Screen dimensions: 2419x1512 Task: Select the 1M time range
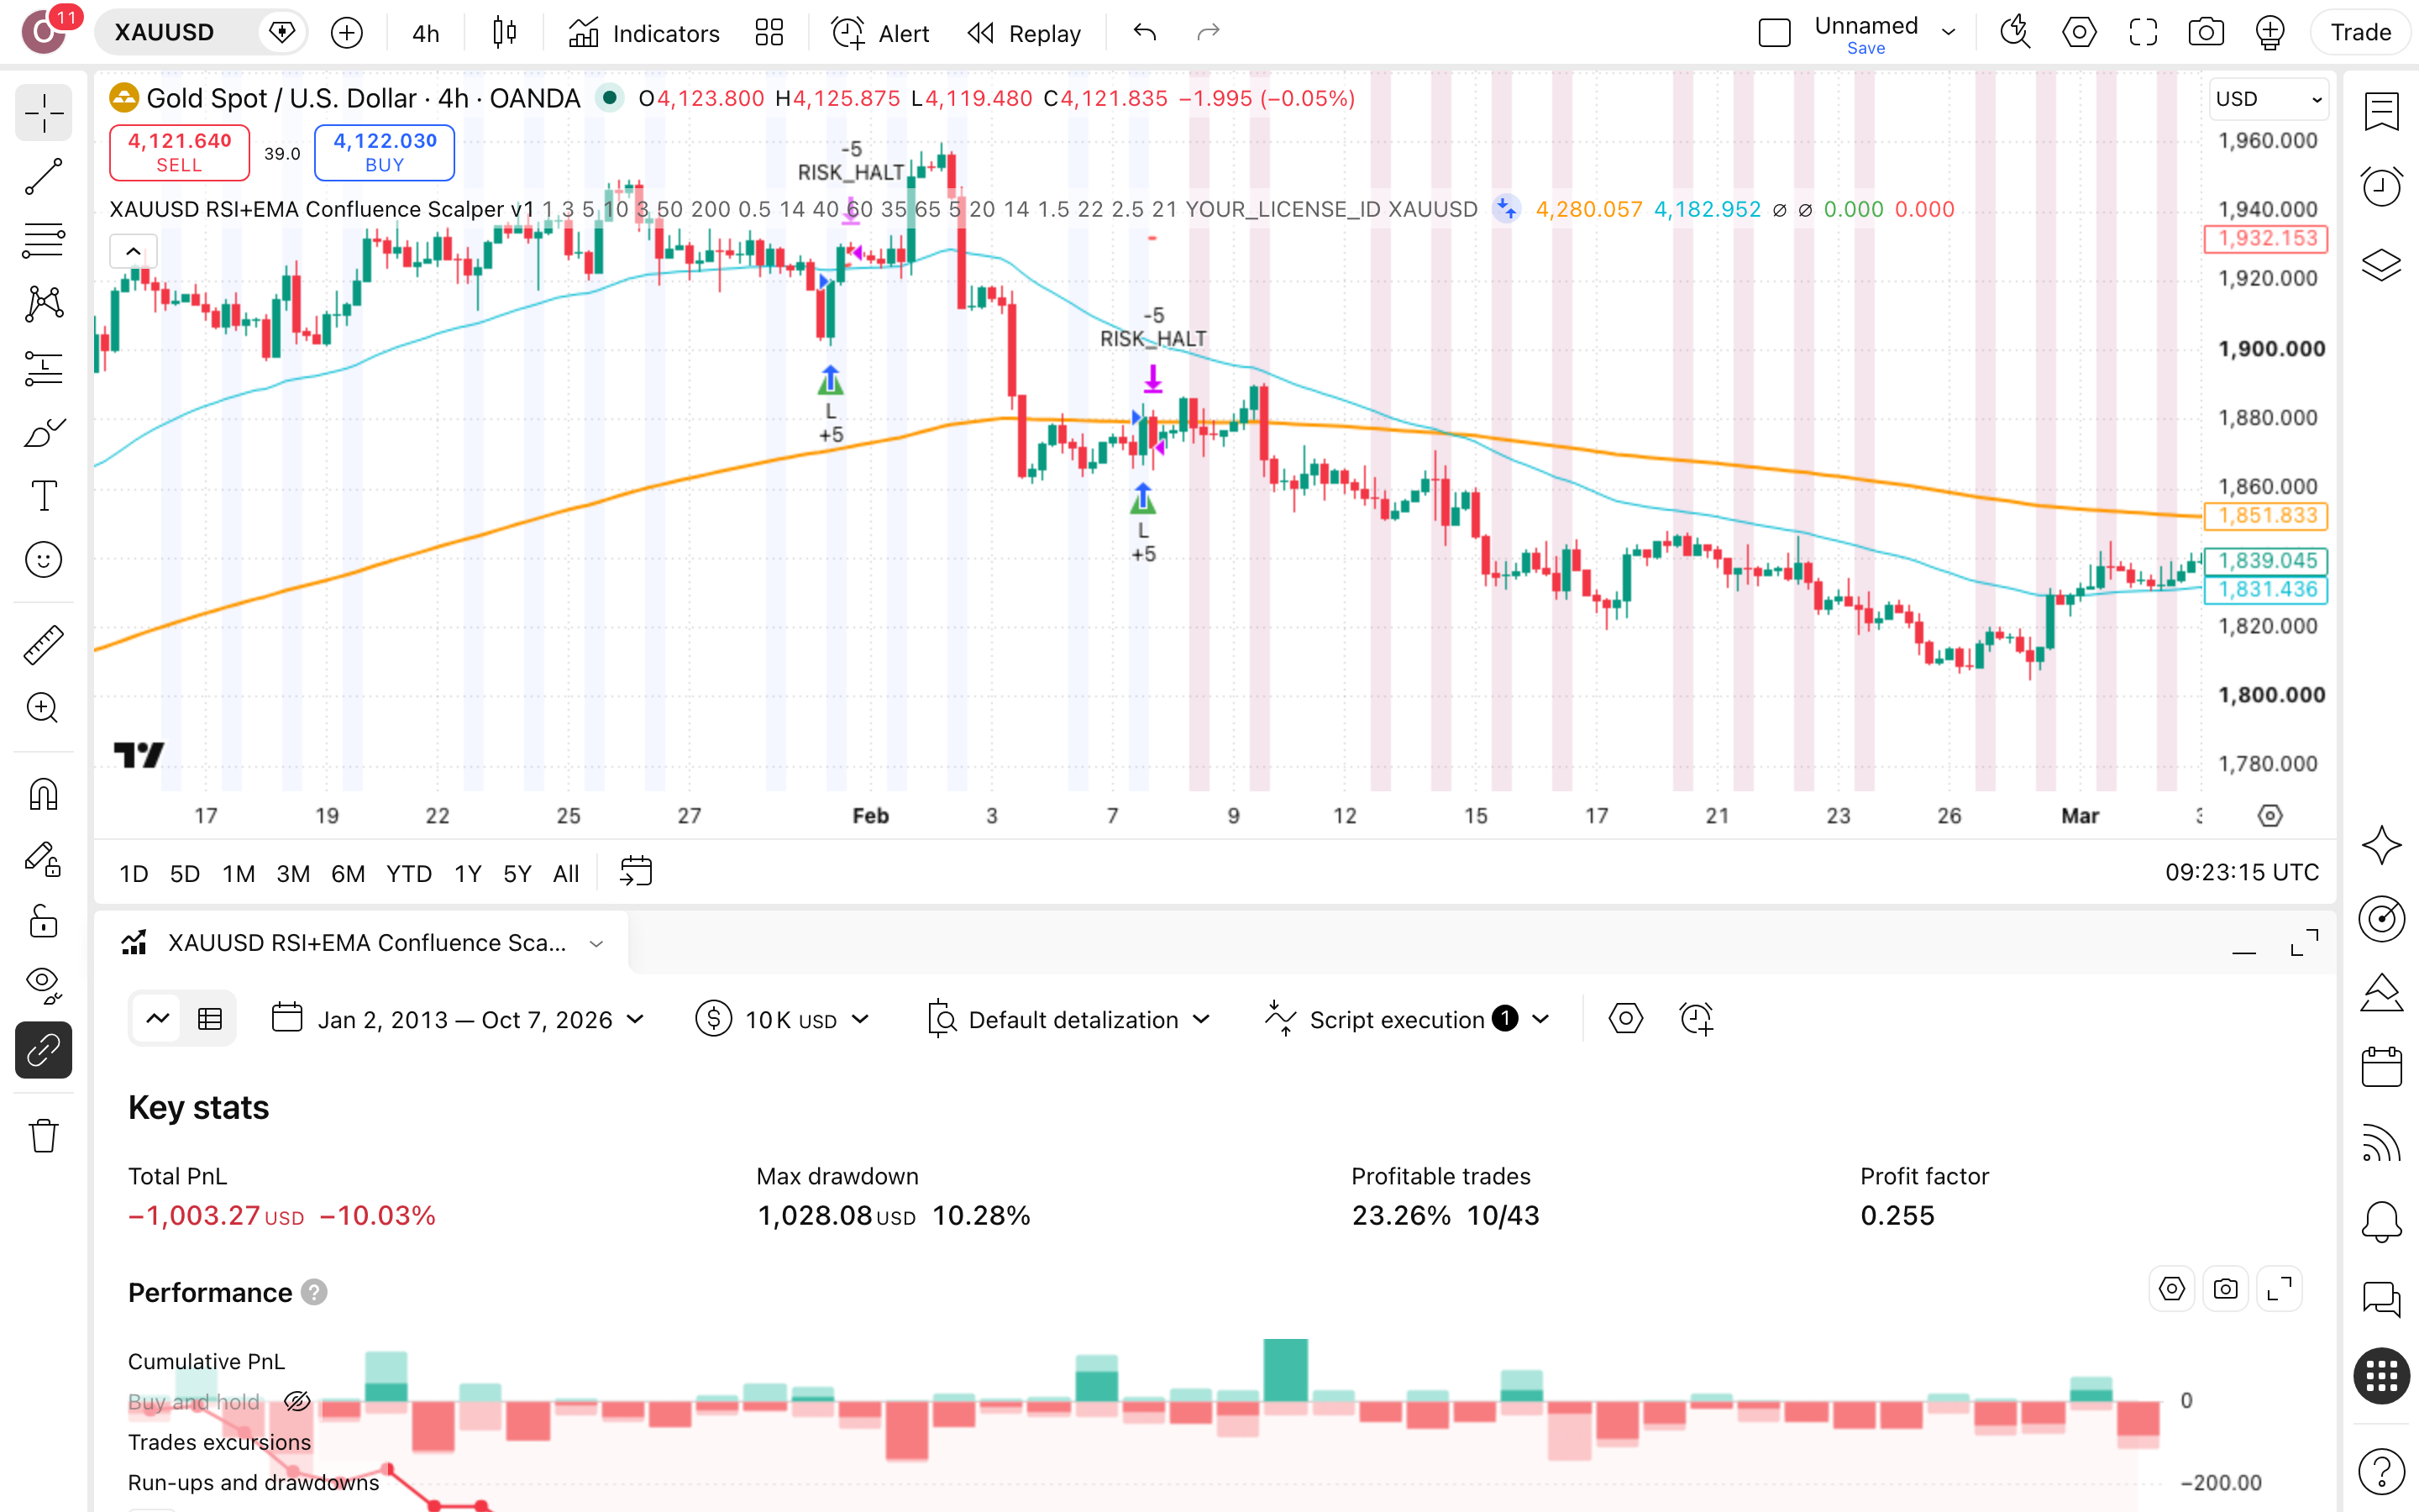238,874
